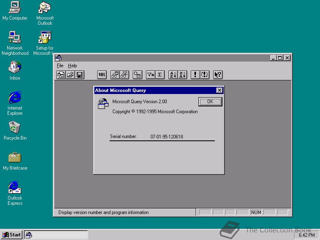Select the Inbox desktop icon
Screen dimensions: 320x240
15,70
